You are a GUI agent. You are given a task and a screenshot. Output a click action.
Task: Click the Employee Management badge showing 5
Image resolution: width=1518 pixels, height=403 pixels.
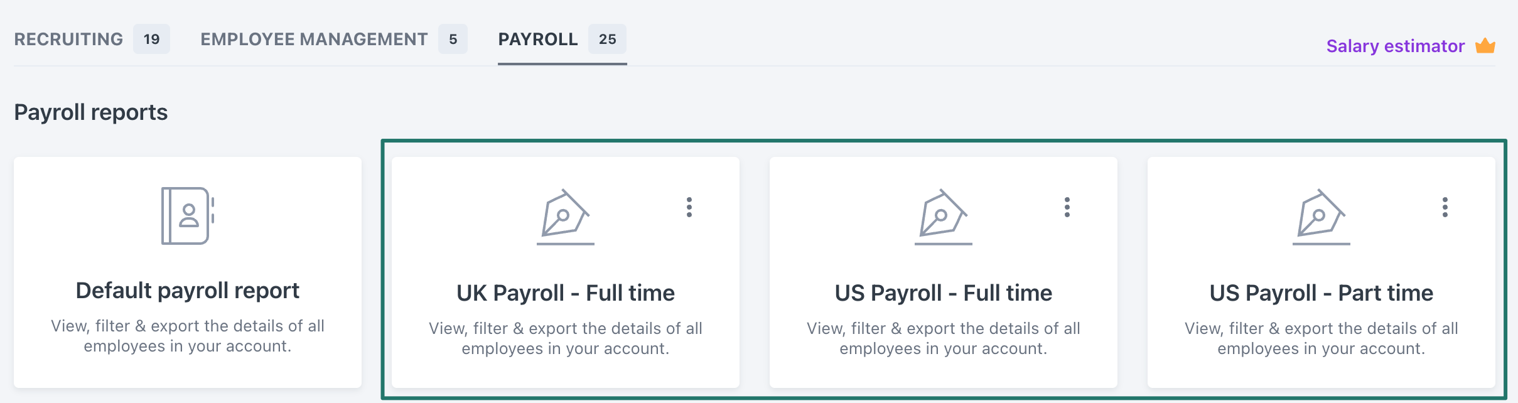[x=453, y=39]
